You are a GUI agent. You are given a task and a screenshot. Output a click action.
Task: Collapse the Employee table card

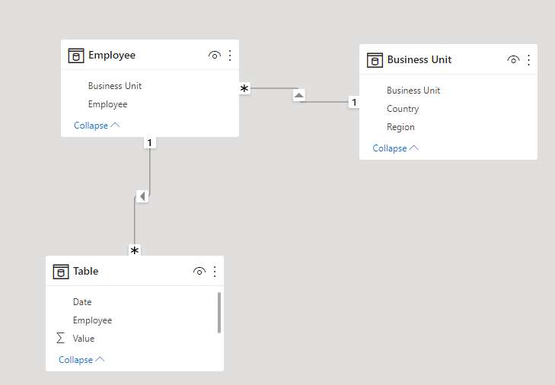tap(97, 126)
